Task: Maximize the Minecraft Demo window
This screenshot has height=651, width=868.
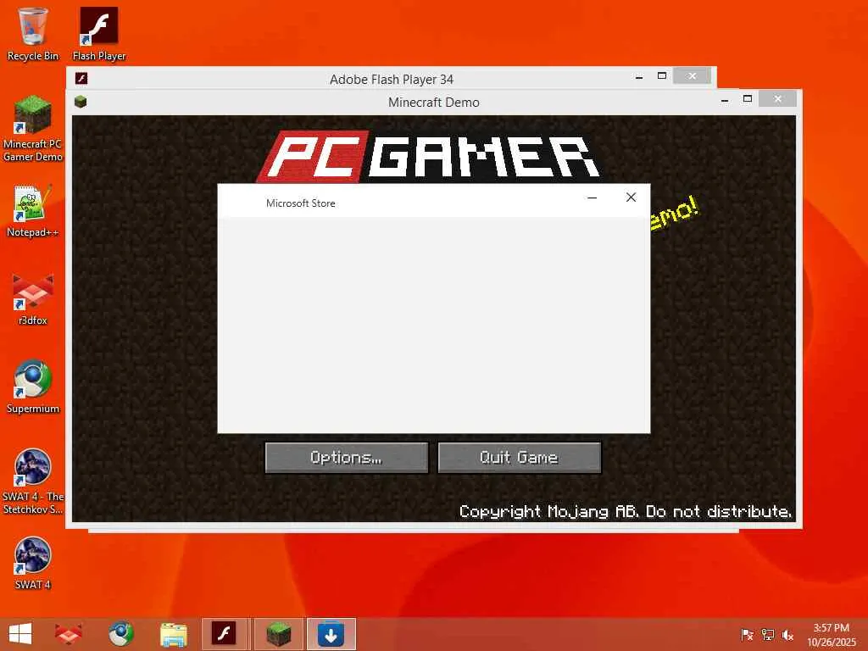Action: [748, 99]
